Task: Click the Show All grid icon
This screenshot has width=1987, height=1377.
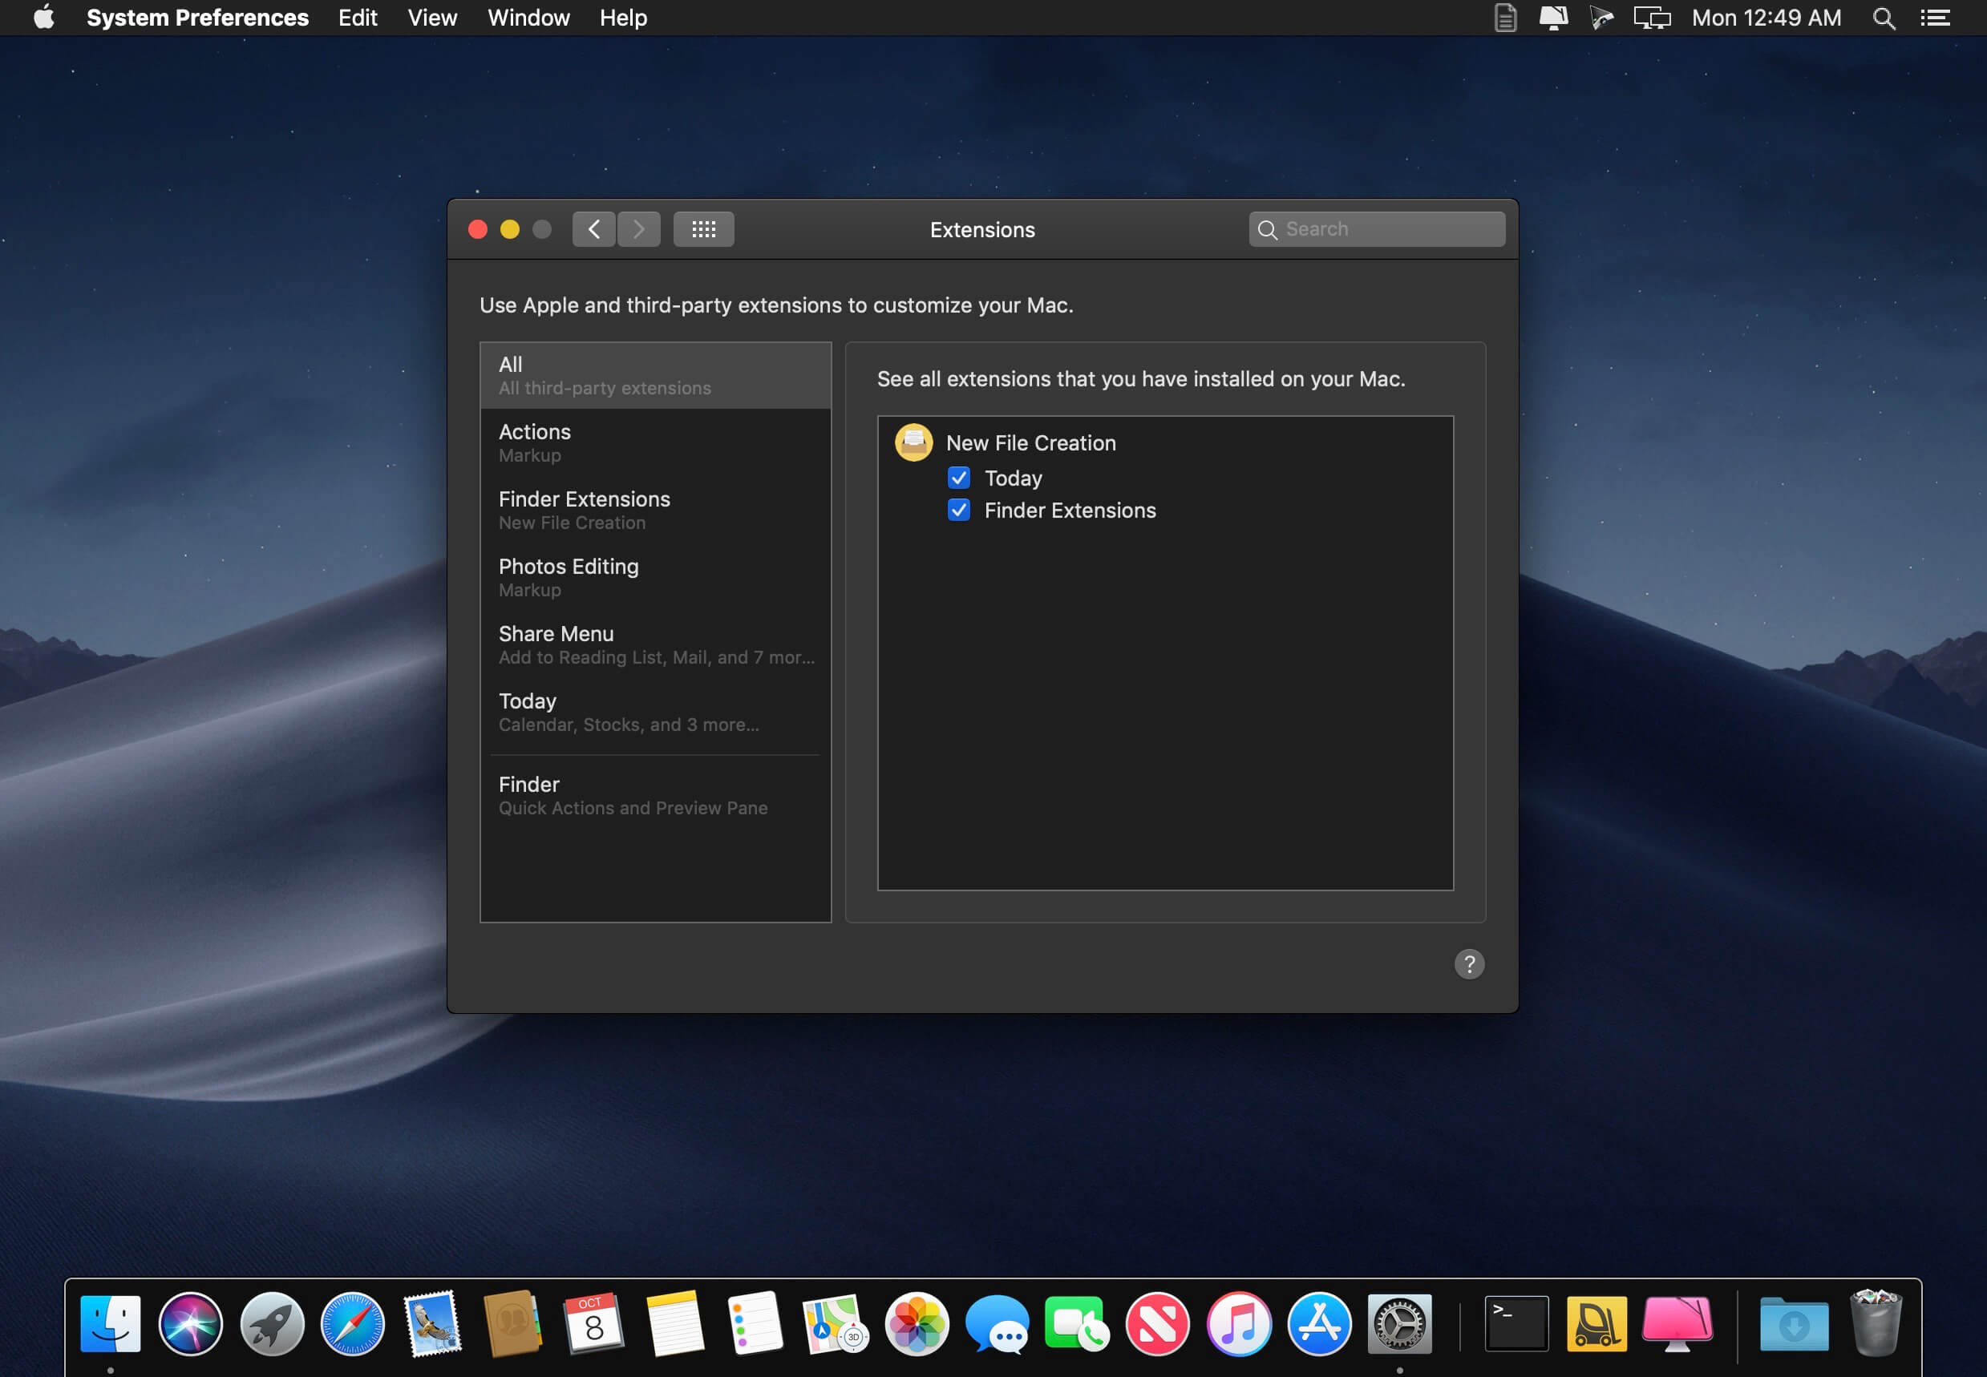Action: (703, 228)
